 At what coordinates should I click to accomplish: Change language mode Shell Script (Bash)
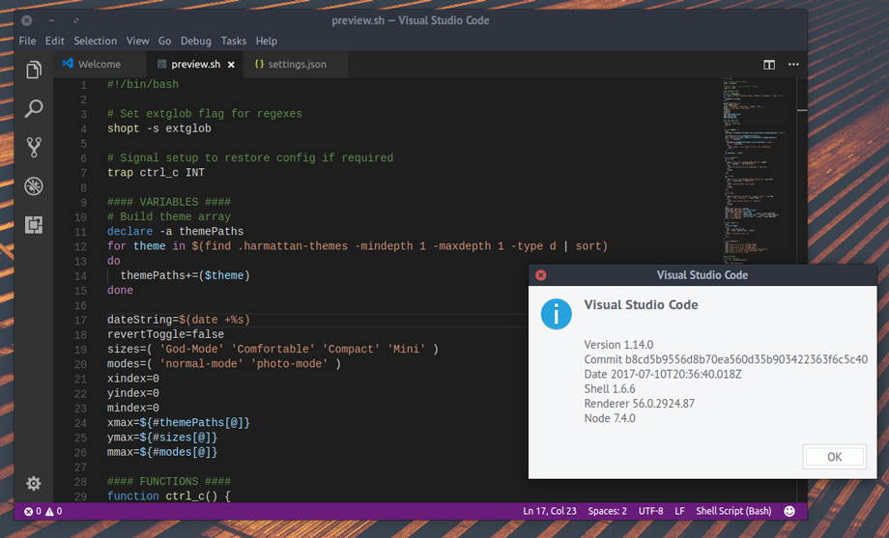pyautogui.click(x=733, y=511)
